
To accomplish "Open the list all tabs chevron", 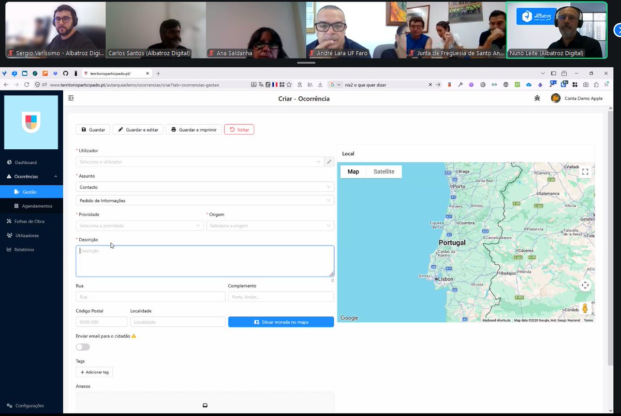I will click(x=543, y=74).
